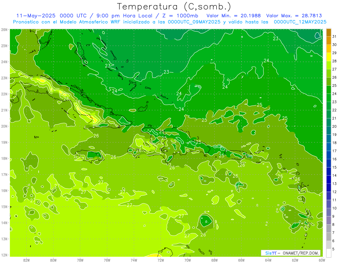The image size is (342, 264).
Task: Click the longitude axis label '78W'
Action: point(80,260)
